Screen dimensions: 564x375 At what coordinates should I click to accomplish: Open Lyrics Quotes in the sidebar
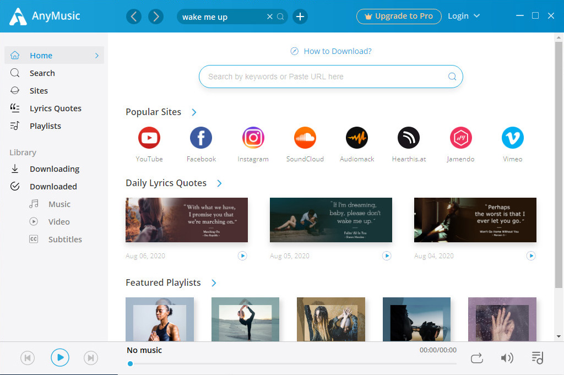click(55, 108)
